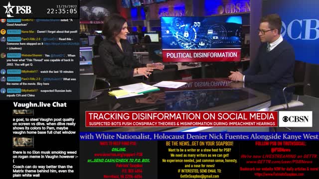The image size is (319, 179).
Task: Open first Vaughn.live chat image thumbnail
Action: (23, 112)
